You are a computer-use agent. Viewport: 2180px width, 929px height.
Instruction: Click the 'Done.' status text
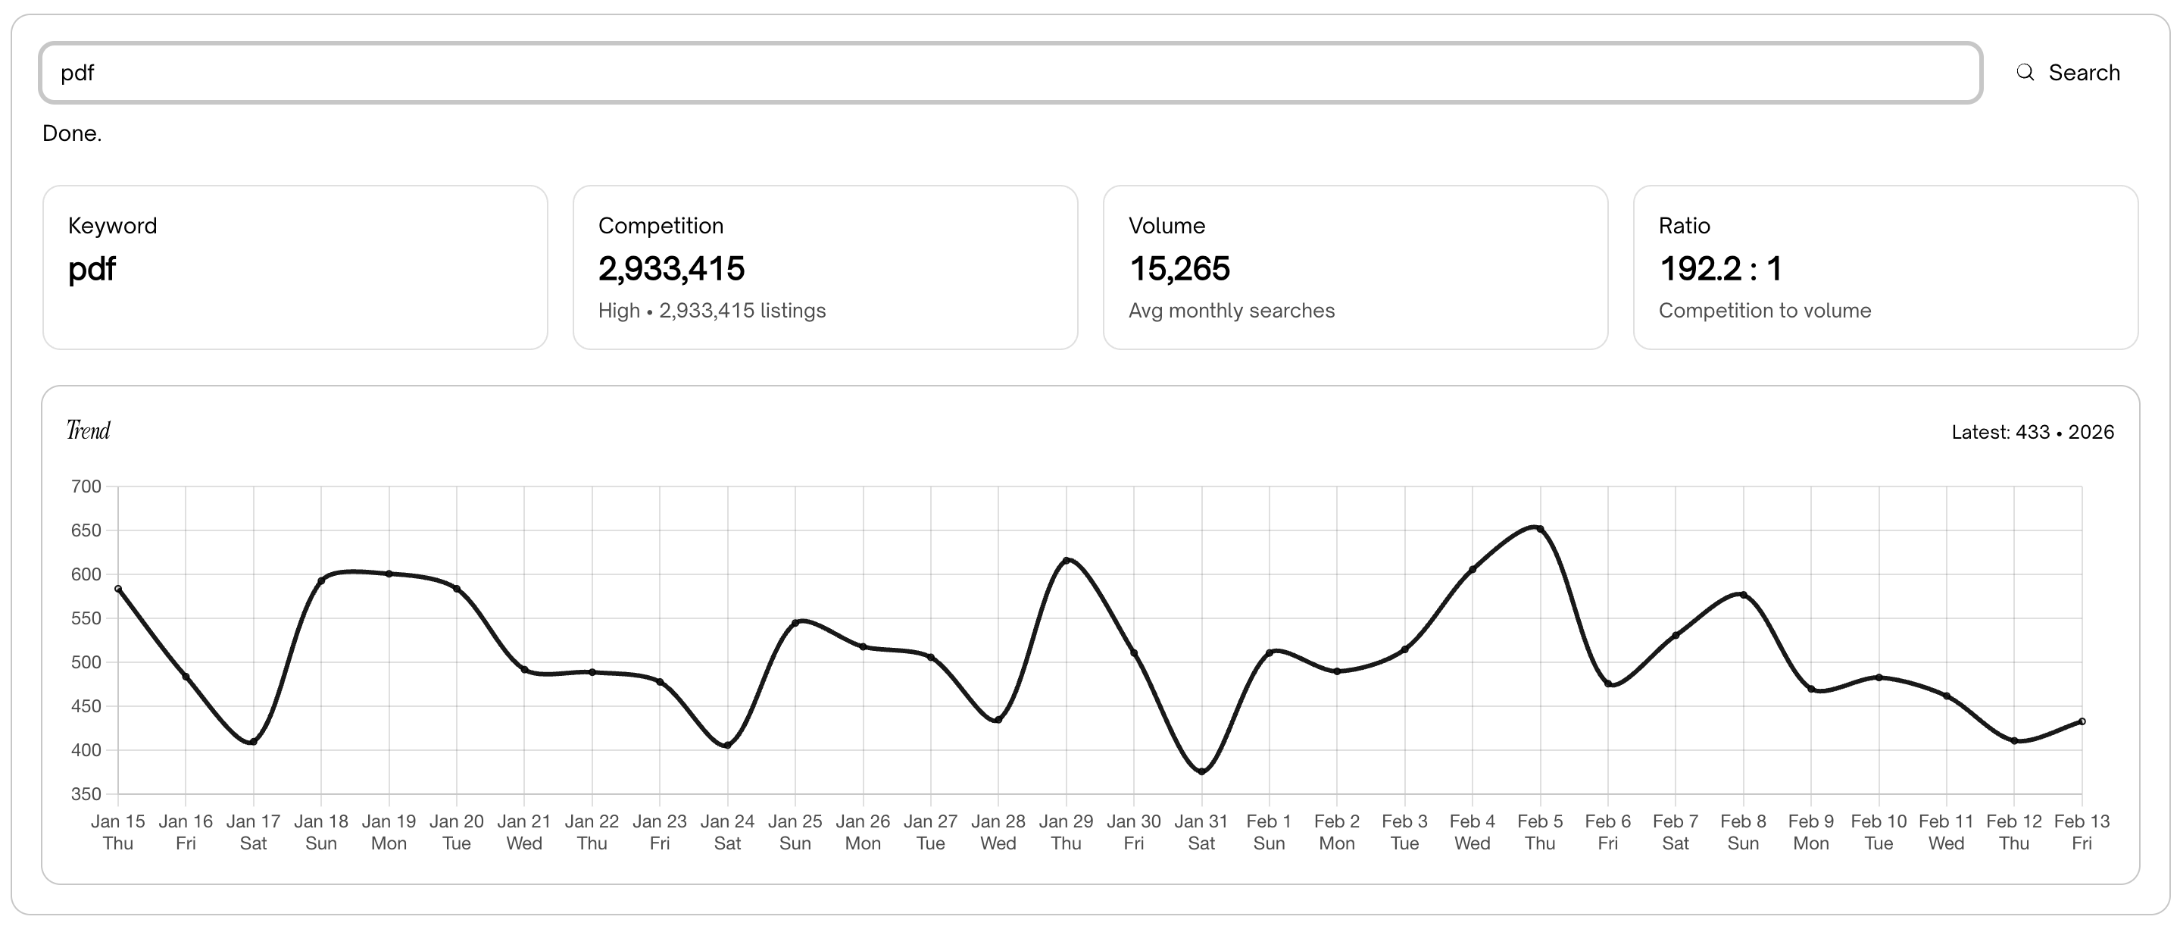click(72, 133)
